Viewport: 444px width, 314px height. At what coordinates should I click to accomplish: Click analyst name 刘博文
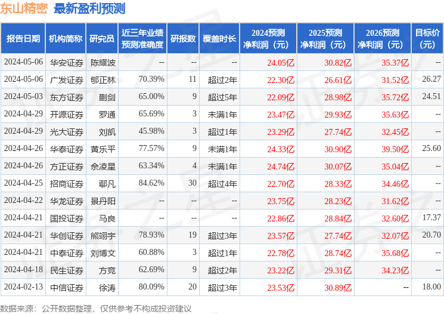[x=103, y=253]
